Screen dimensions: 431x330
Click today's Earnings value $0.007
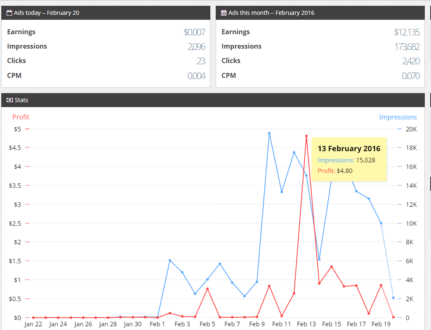click(194, 32)
